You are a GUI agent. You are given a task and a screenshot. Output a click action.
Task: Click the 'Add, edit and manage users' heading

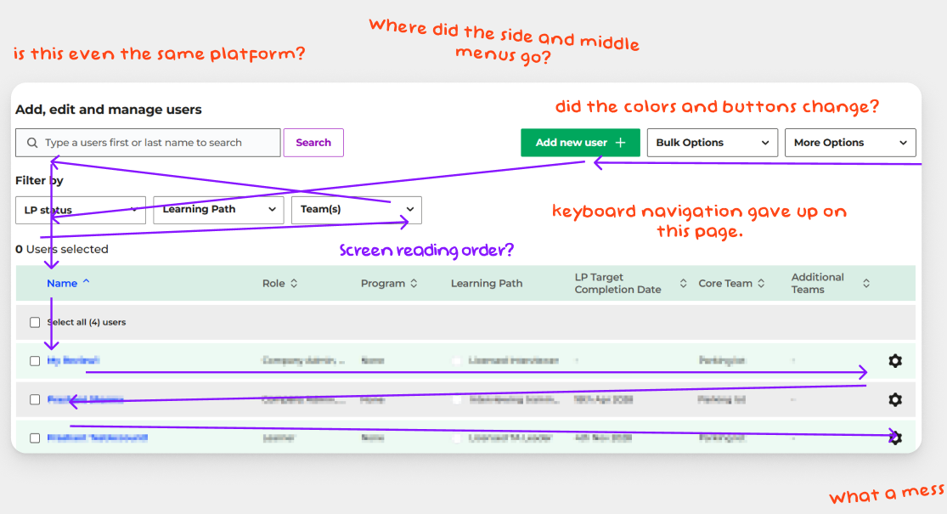[x=108, y=110]
